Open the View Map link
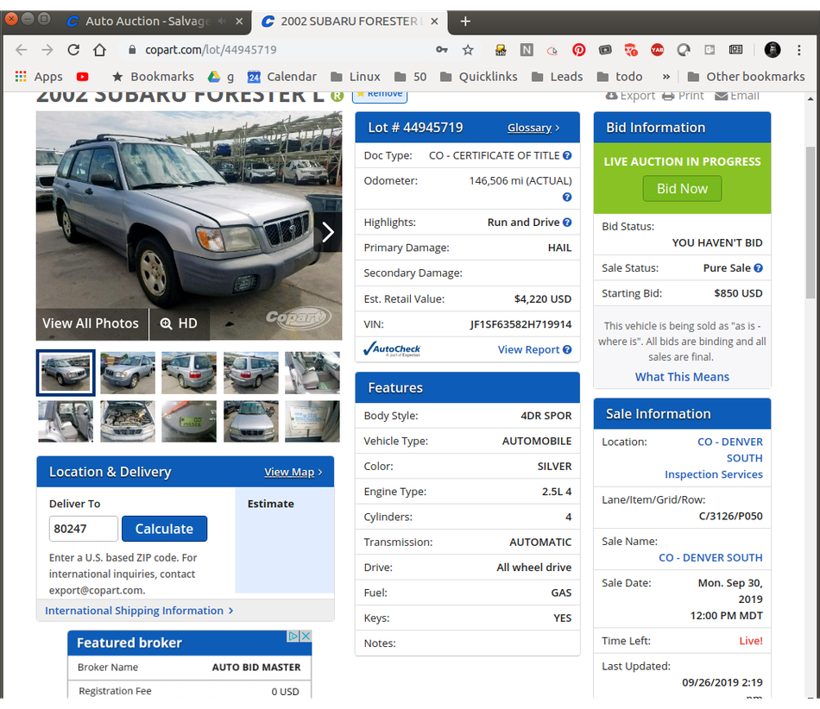The height and width of the screenshot is (709, 820). (293, 472)
